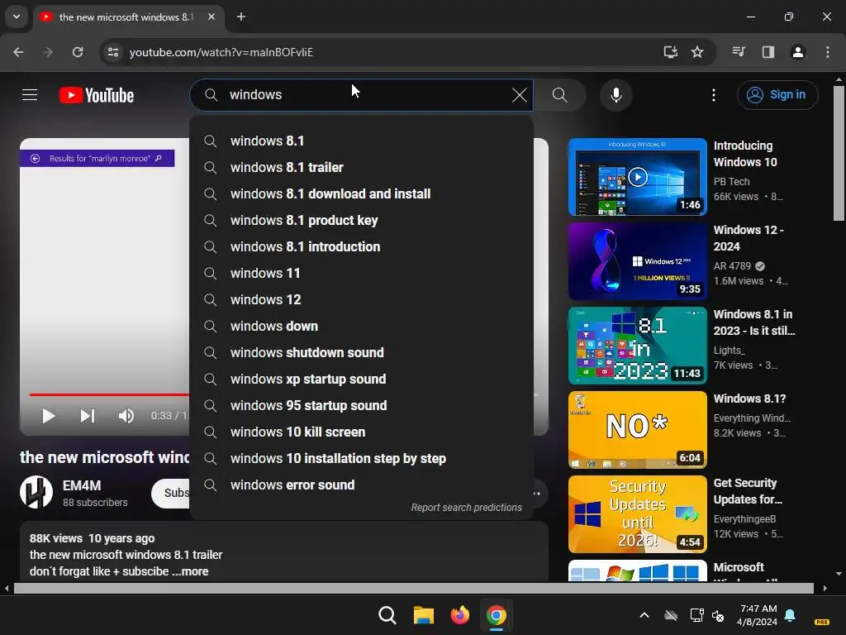Install app icon in address bar
The image size is (846, 635).
tap(670, 52)
